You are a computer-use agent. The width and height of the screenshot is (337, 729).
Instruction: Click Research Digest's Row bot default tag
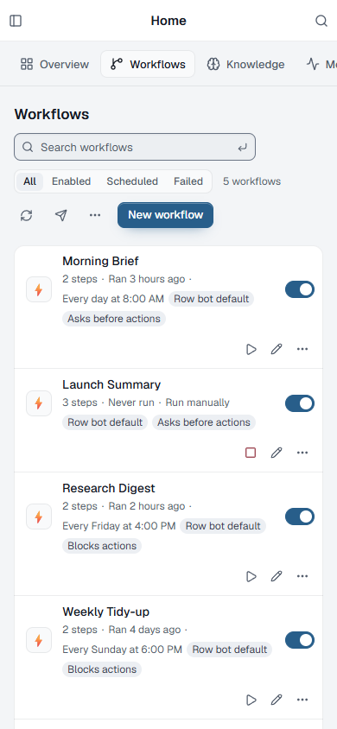point(223,526)
